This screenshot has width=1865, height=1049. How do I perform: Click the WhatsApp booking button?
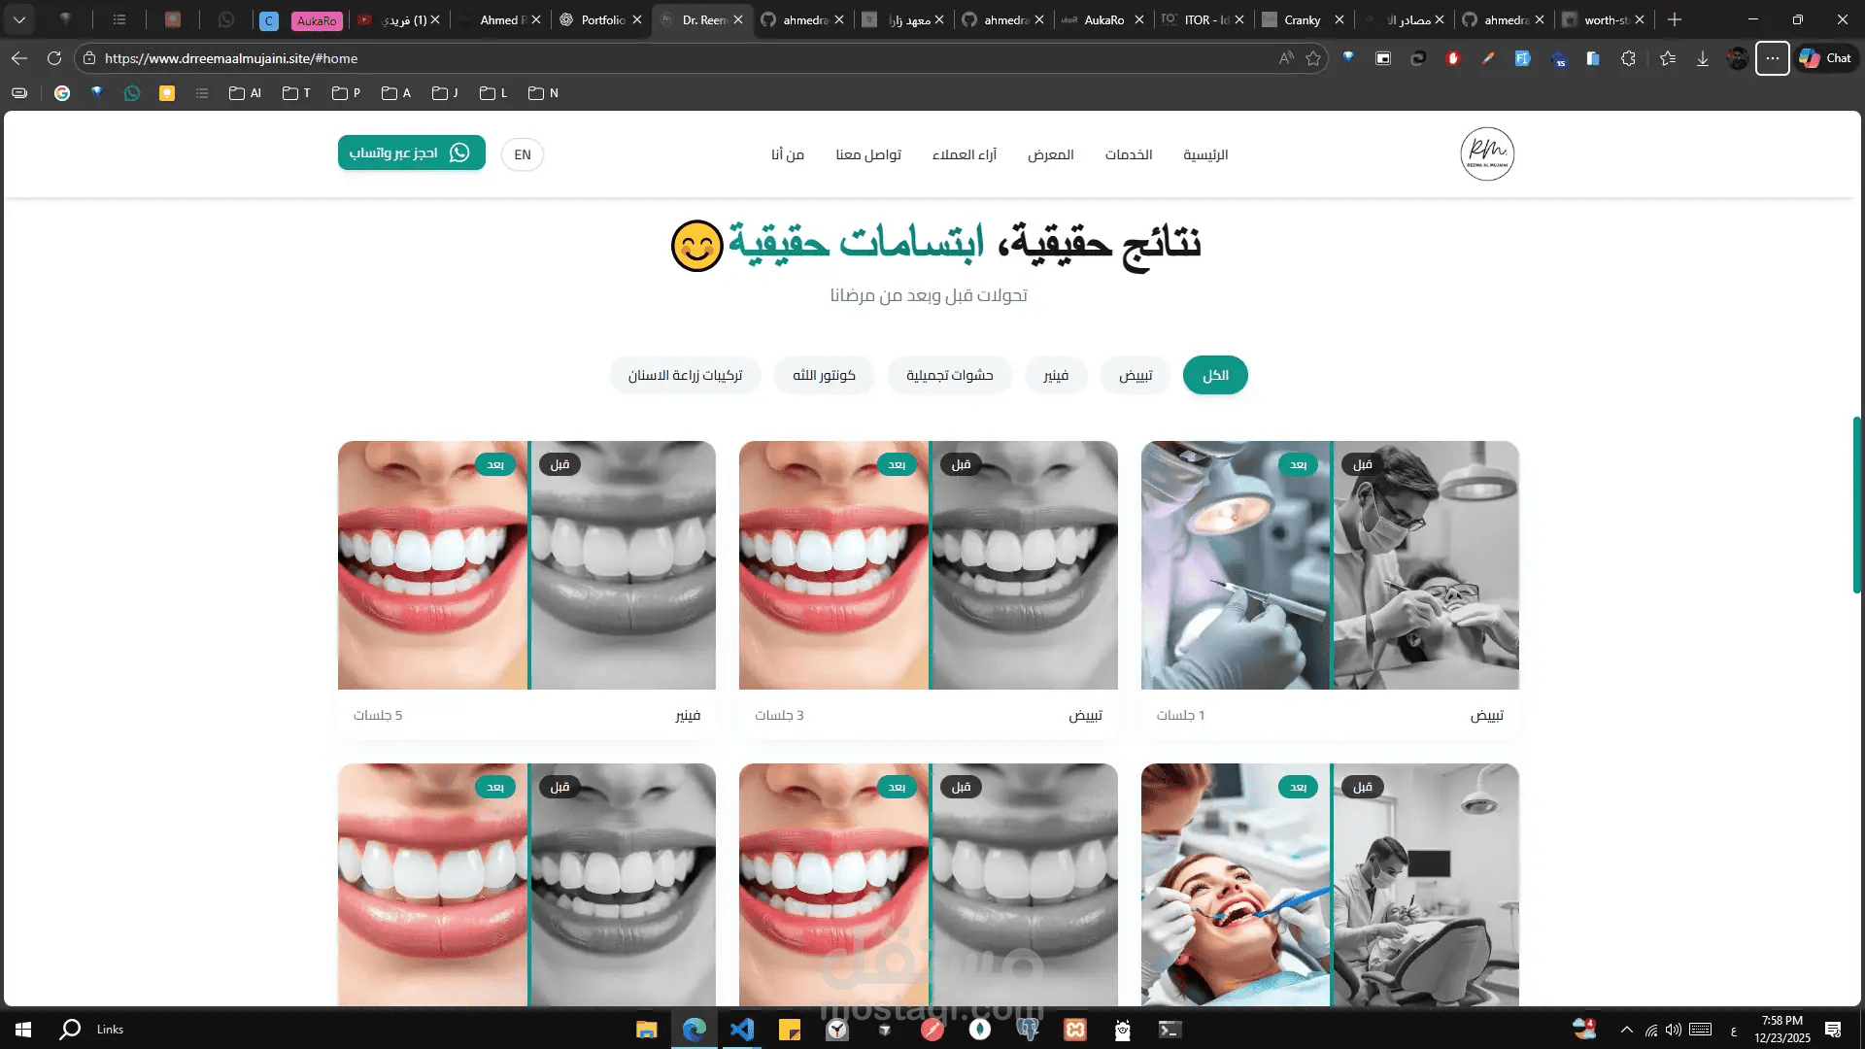[x=411, y=152]
